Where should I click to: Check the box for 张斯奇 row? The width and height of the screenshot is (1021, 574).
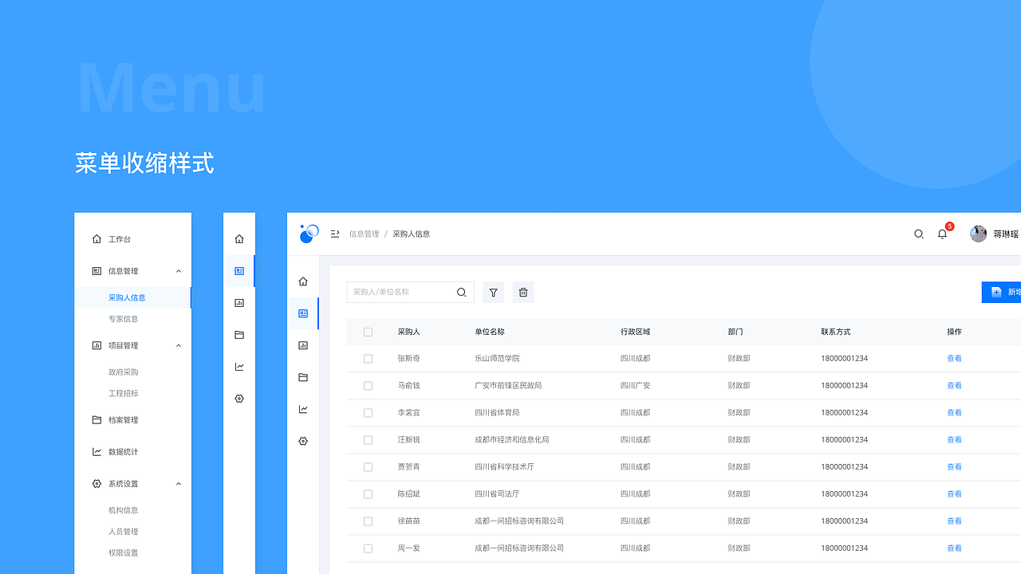(x=368, y=359)
